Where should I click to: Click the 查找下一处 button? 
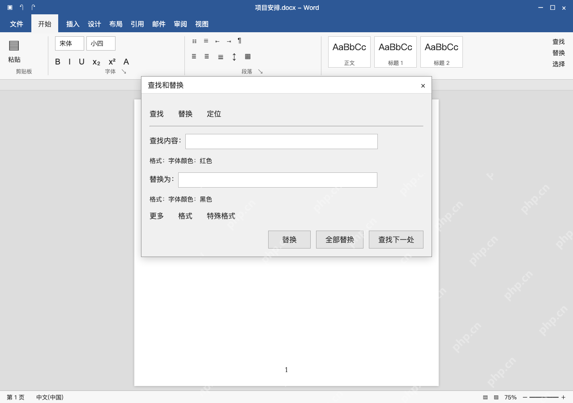pyautogui.click(x=396, y=240)
